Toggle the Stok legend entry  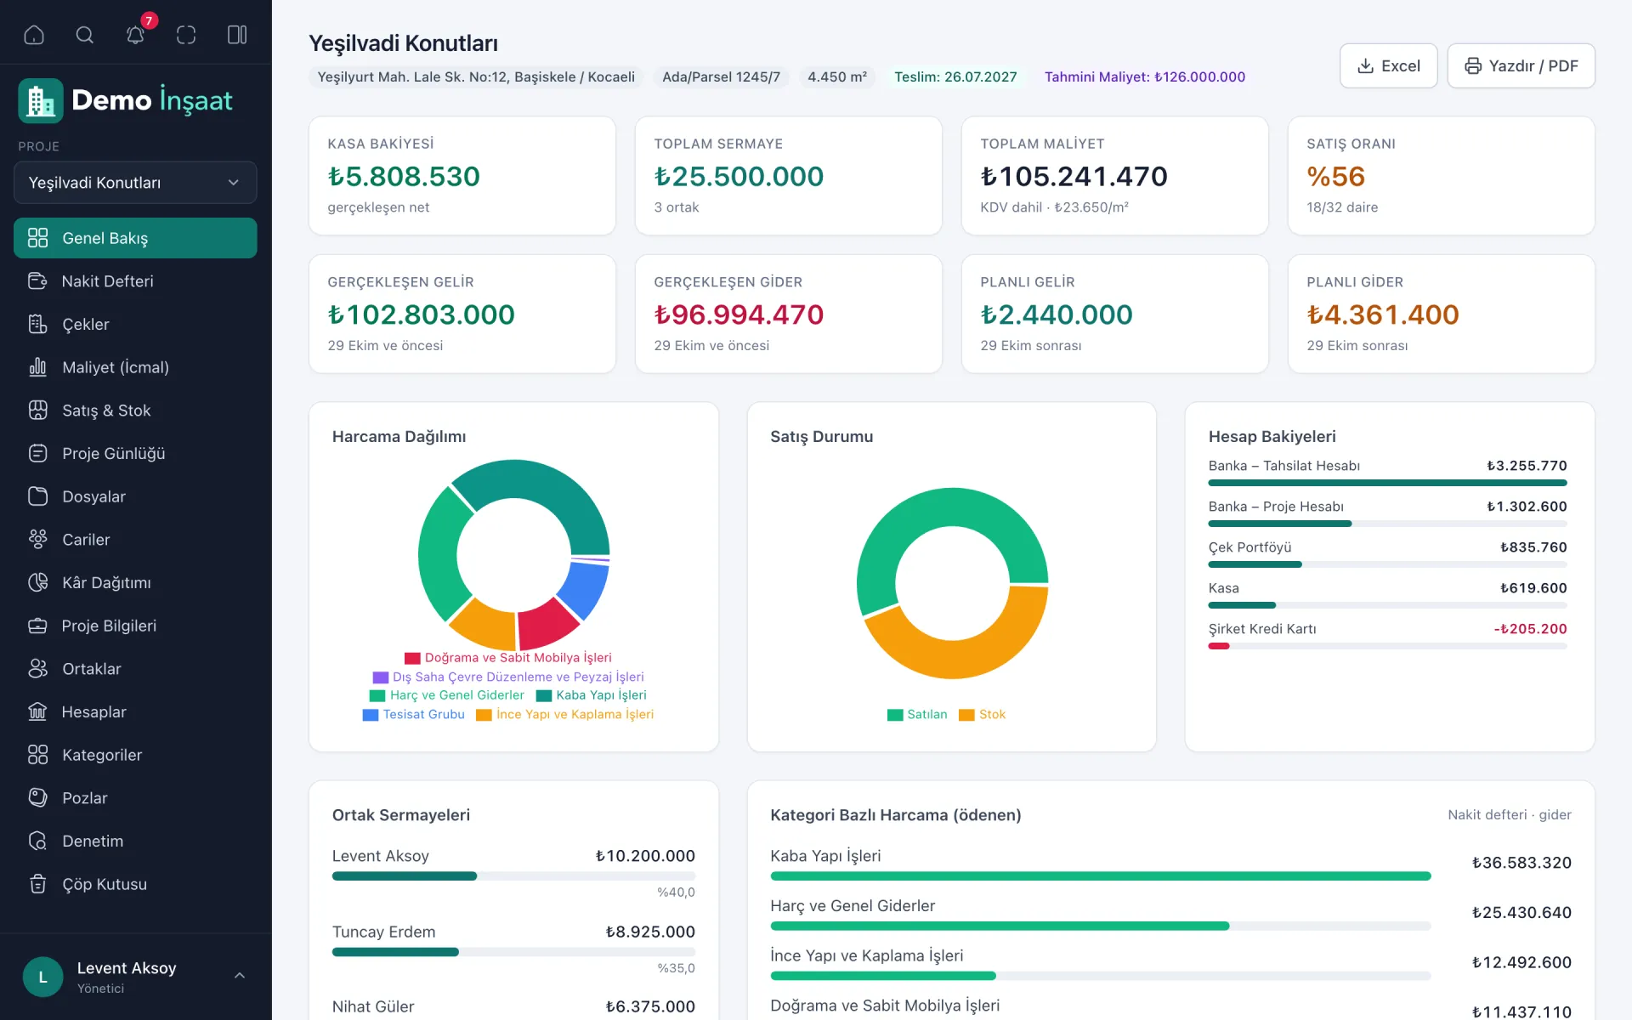[983, 715]
